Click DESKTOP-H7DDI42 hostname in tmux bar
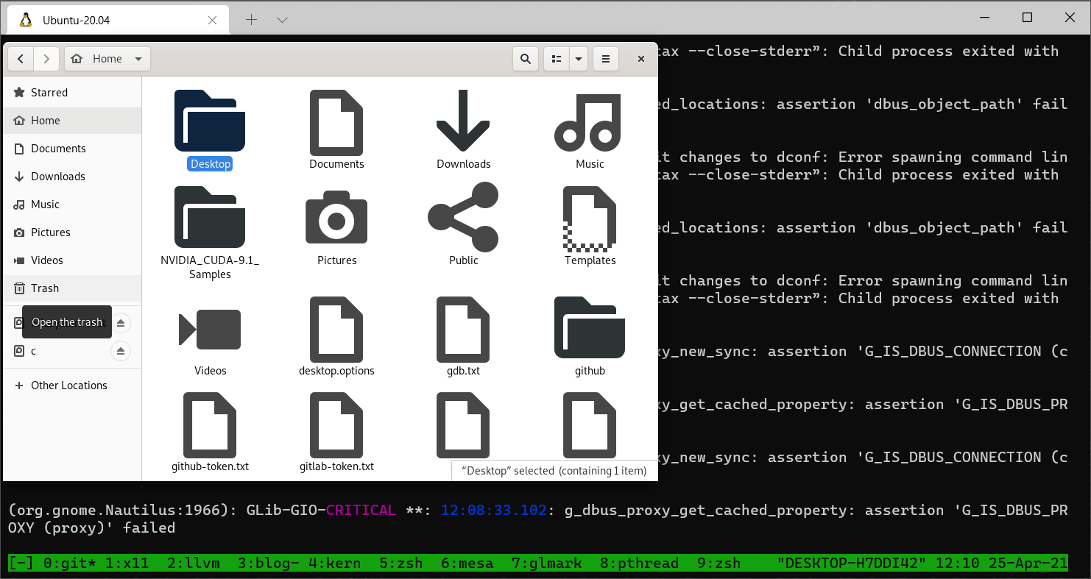 pos(852,564)
